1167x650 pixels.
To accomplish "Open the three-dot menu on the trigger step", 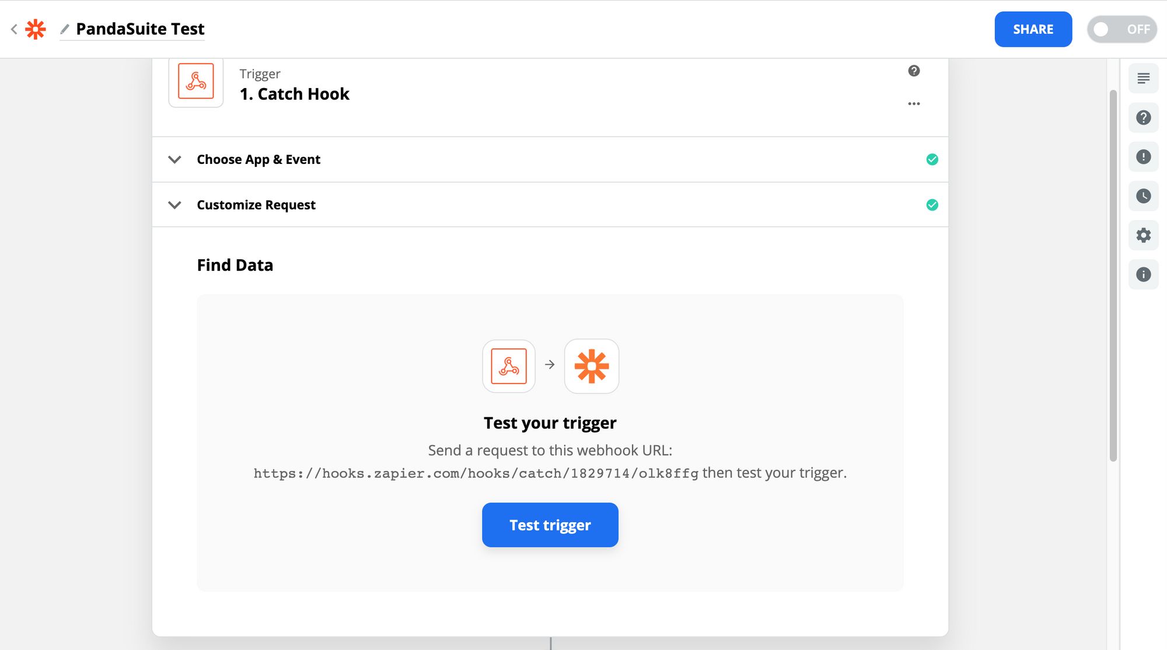I will [914, 103].
